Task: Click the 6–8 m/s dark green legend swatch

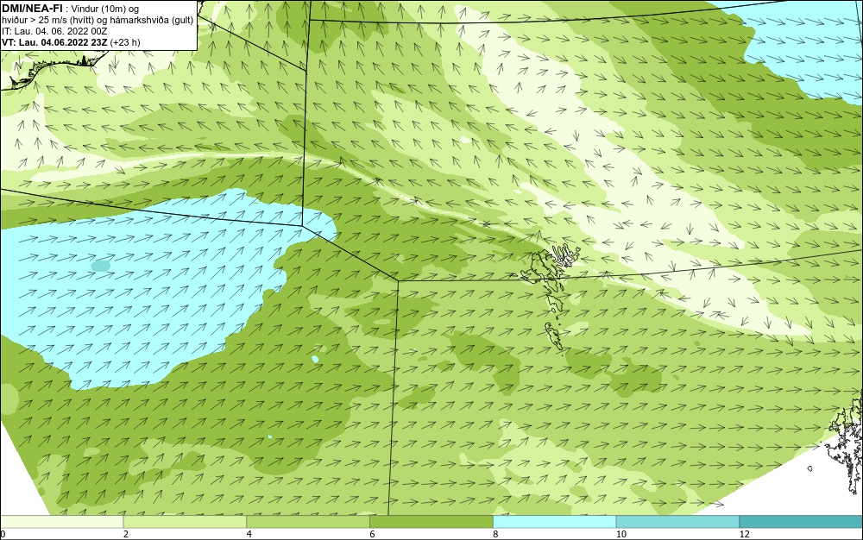Action: point(431,521)
